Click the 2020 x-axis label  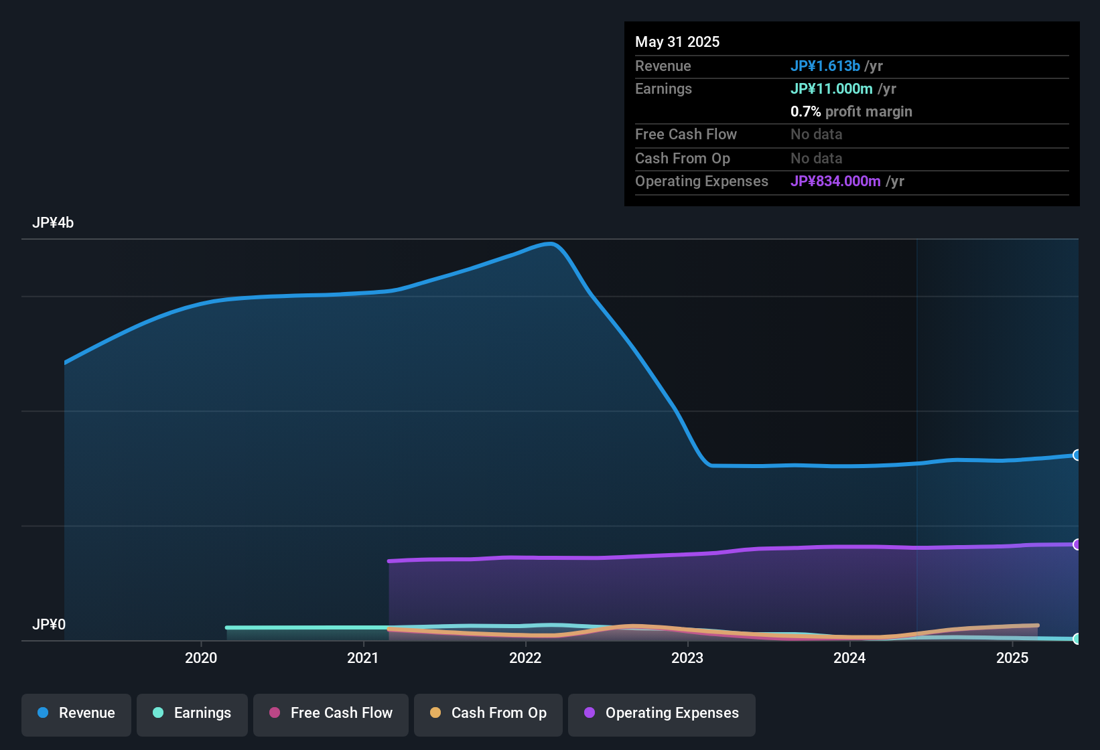click(201, 658)
